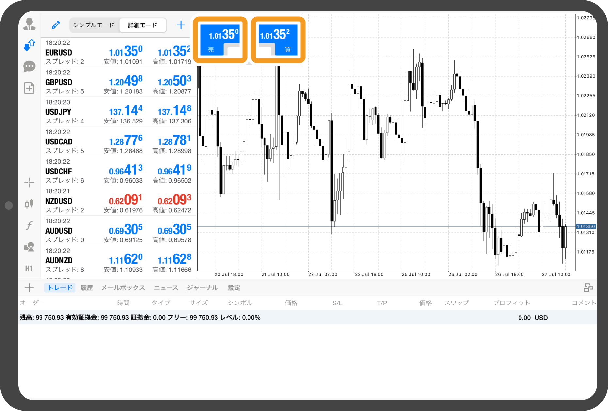Click GBPUSD bid price 1.20498
This screenshot has height=411, width=608.
126,81
